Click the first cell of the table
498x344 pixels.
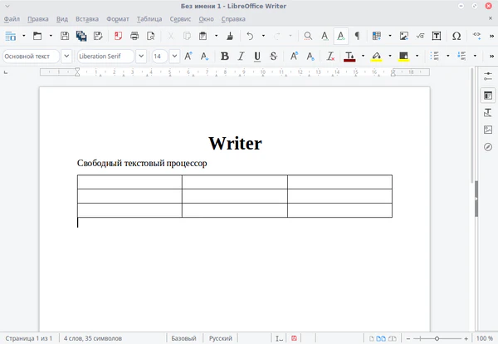[129, 182]
